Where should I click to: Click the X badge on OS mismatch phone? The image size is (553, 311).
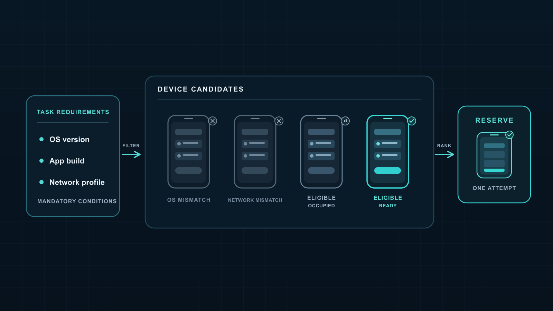(x=213, y=121)
